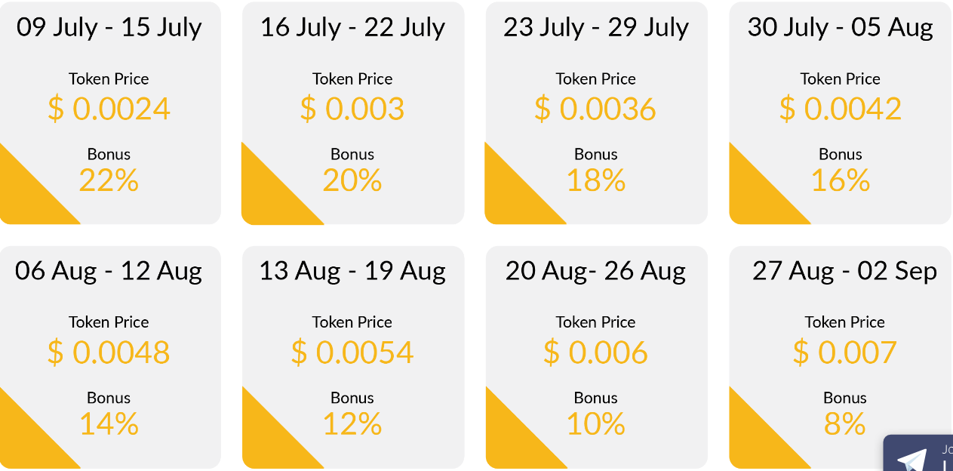Click the $ 0.0024 token price
Screen dimensions: 953x471
click(109, 109)
